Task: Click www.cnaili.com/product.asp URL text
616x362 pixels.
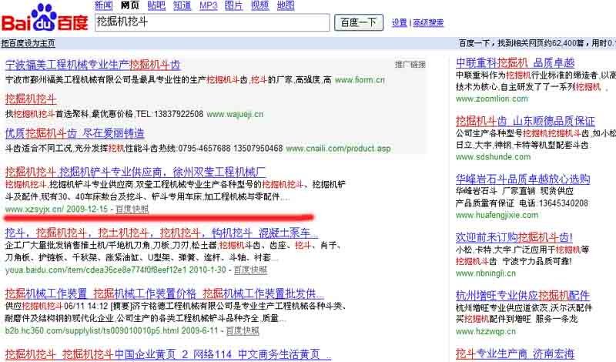Action: pyautogui.click(x=338, y=149)
